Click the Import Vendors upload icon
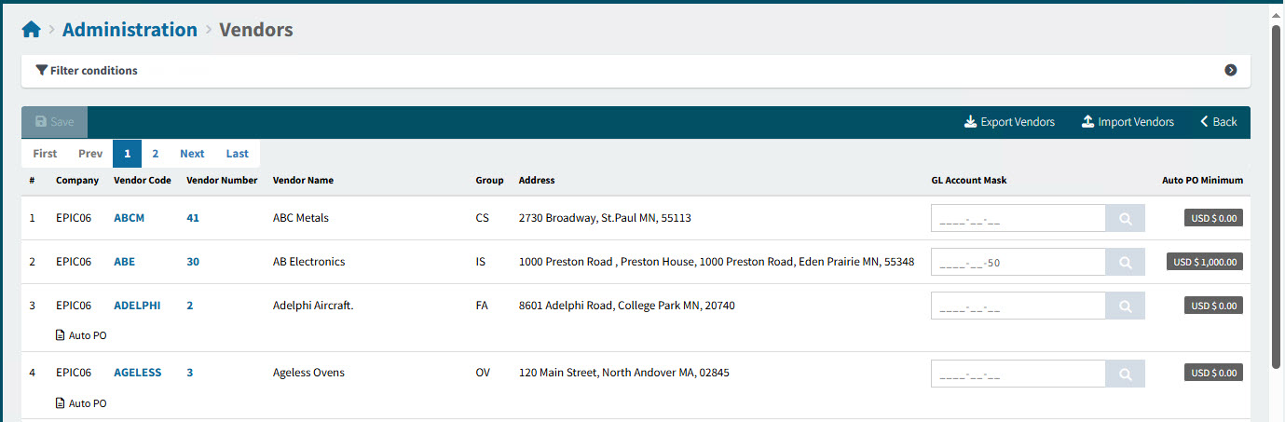The image size is (1285, 422). pyautogui.click(x=1087, y=122)
